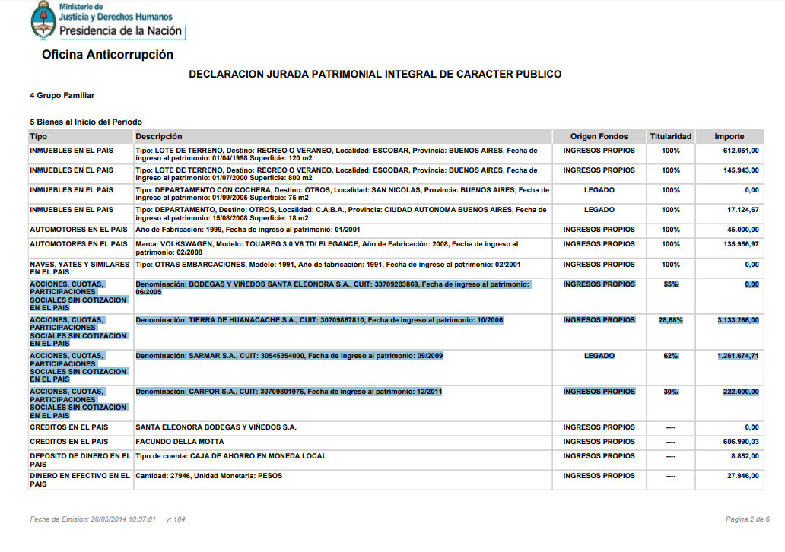Click the C.A.B.A. departamento description
785x552 pixels.
point(341,214)
